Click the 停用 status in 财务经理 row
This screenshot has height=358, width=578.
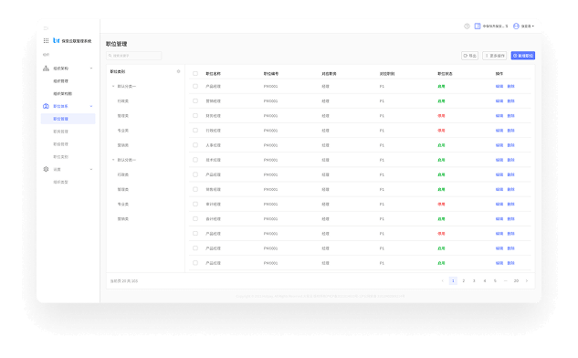(x=441, y=116)
